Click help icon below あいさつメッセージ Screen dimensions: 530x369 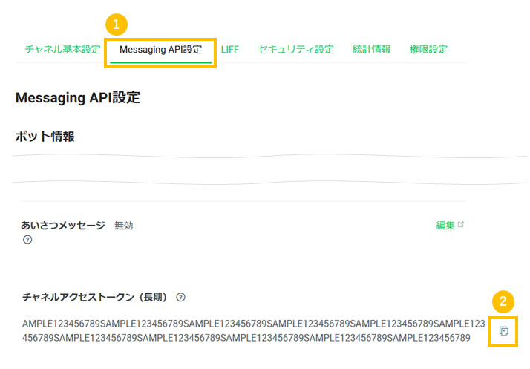[27, 240]
